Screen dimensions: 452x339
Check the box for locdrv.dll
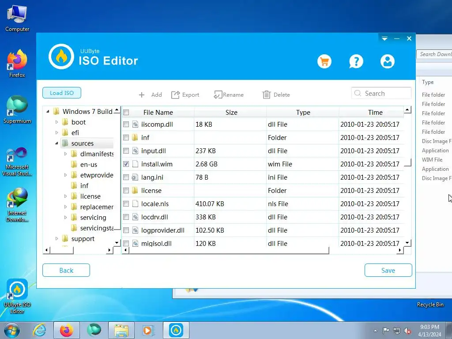point(126,217)
